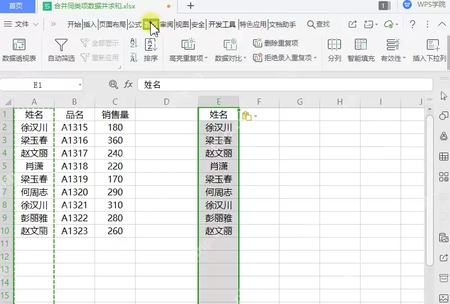This screenshot has width=450, height=304.
Task: Expand the File menu dropdown chevron
Action: (35, 24)
